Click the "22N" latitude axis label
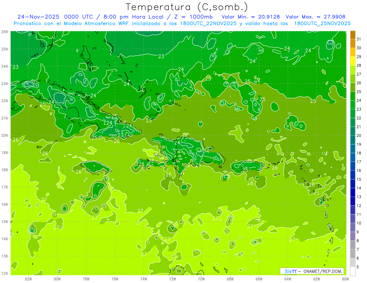The height and width of the screenshot is (283, 367). point(5,101)
